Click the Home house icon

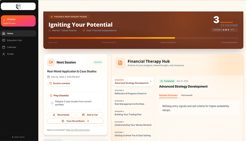click(4, 33)
